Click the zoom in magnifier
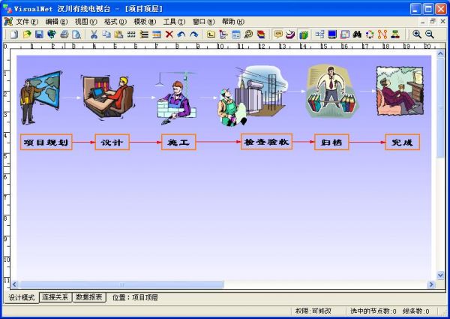The height and width of the screenshot is (319, 450). [417, 35]
